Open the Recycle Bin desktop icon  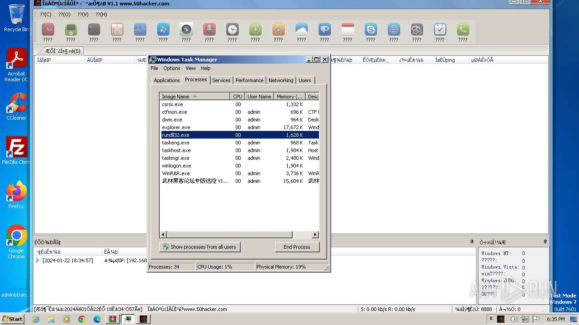pos(16,18)
